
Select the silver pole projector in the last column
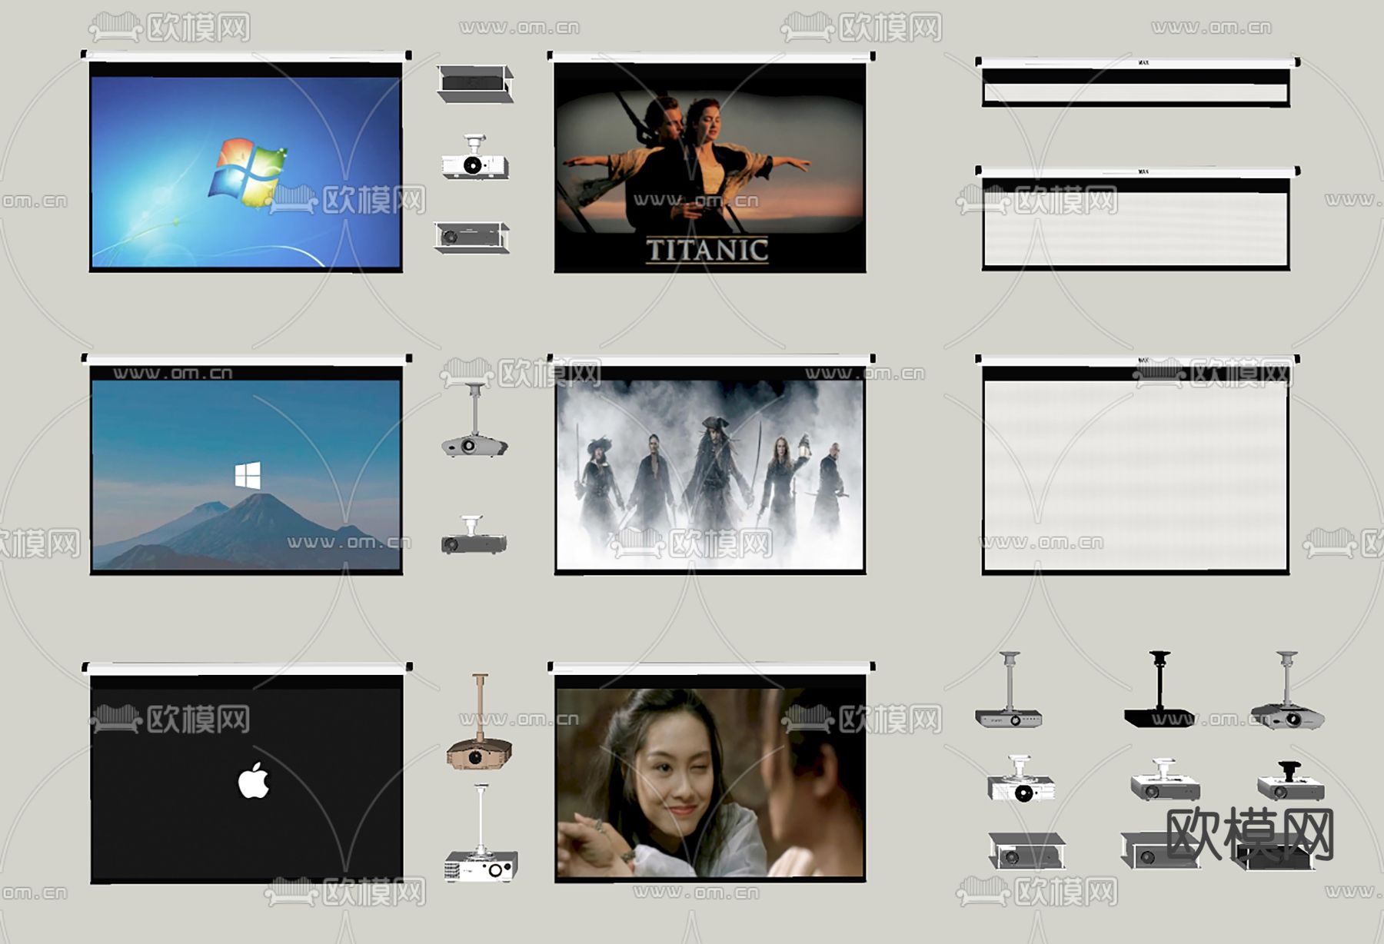click(1287, 690)
